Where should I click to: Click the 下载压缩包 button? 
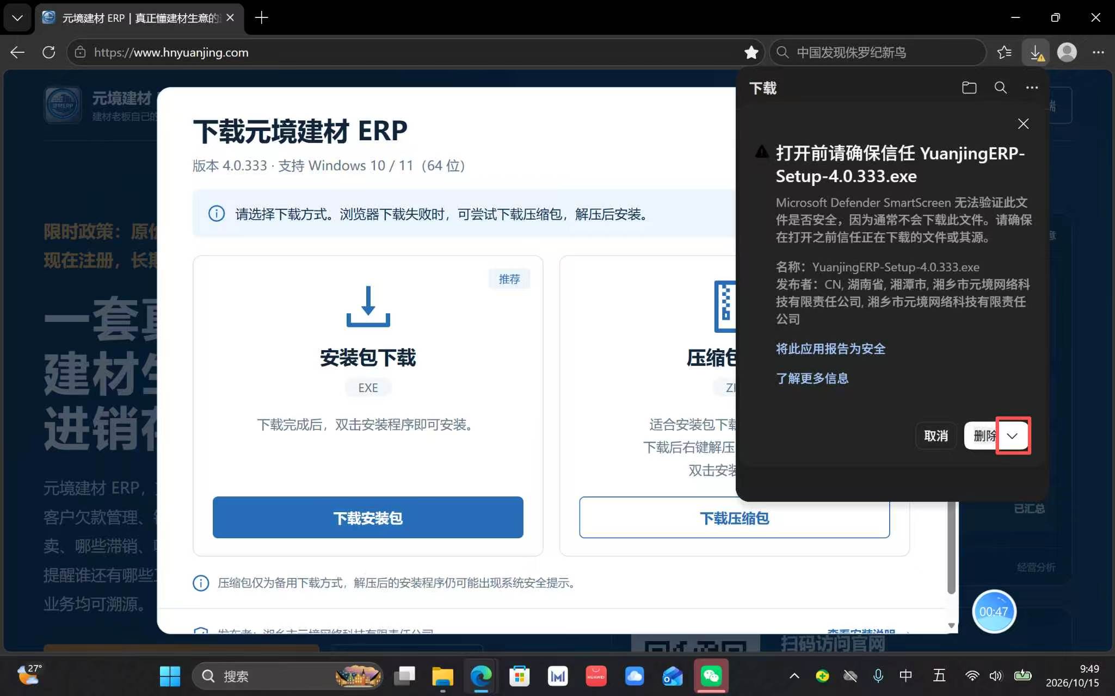tap(734, 518)
